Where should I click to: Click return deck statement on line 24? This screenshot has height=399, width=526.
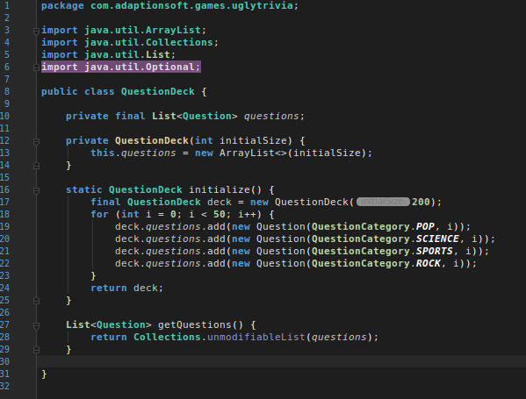[x=126, y=288]
